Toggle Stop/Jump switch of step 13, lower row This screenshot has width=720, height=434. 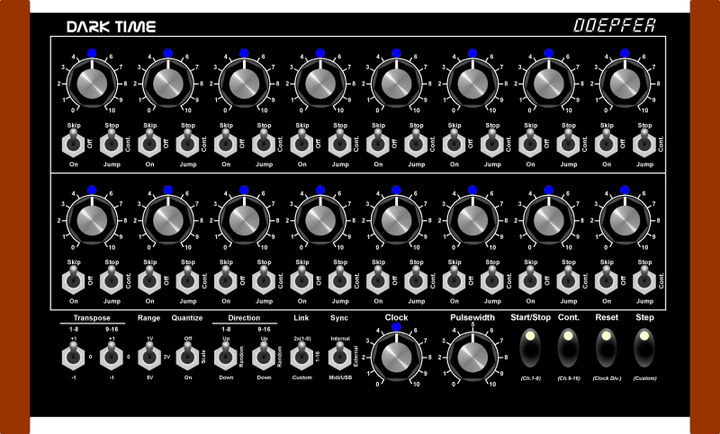click(x=416, y=280)
